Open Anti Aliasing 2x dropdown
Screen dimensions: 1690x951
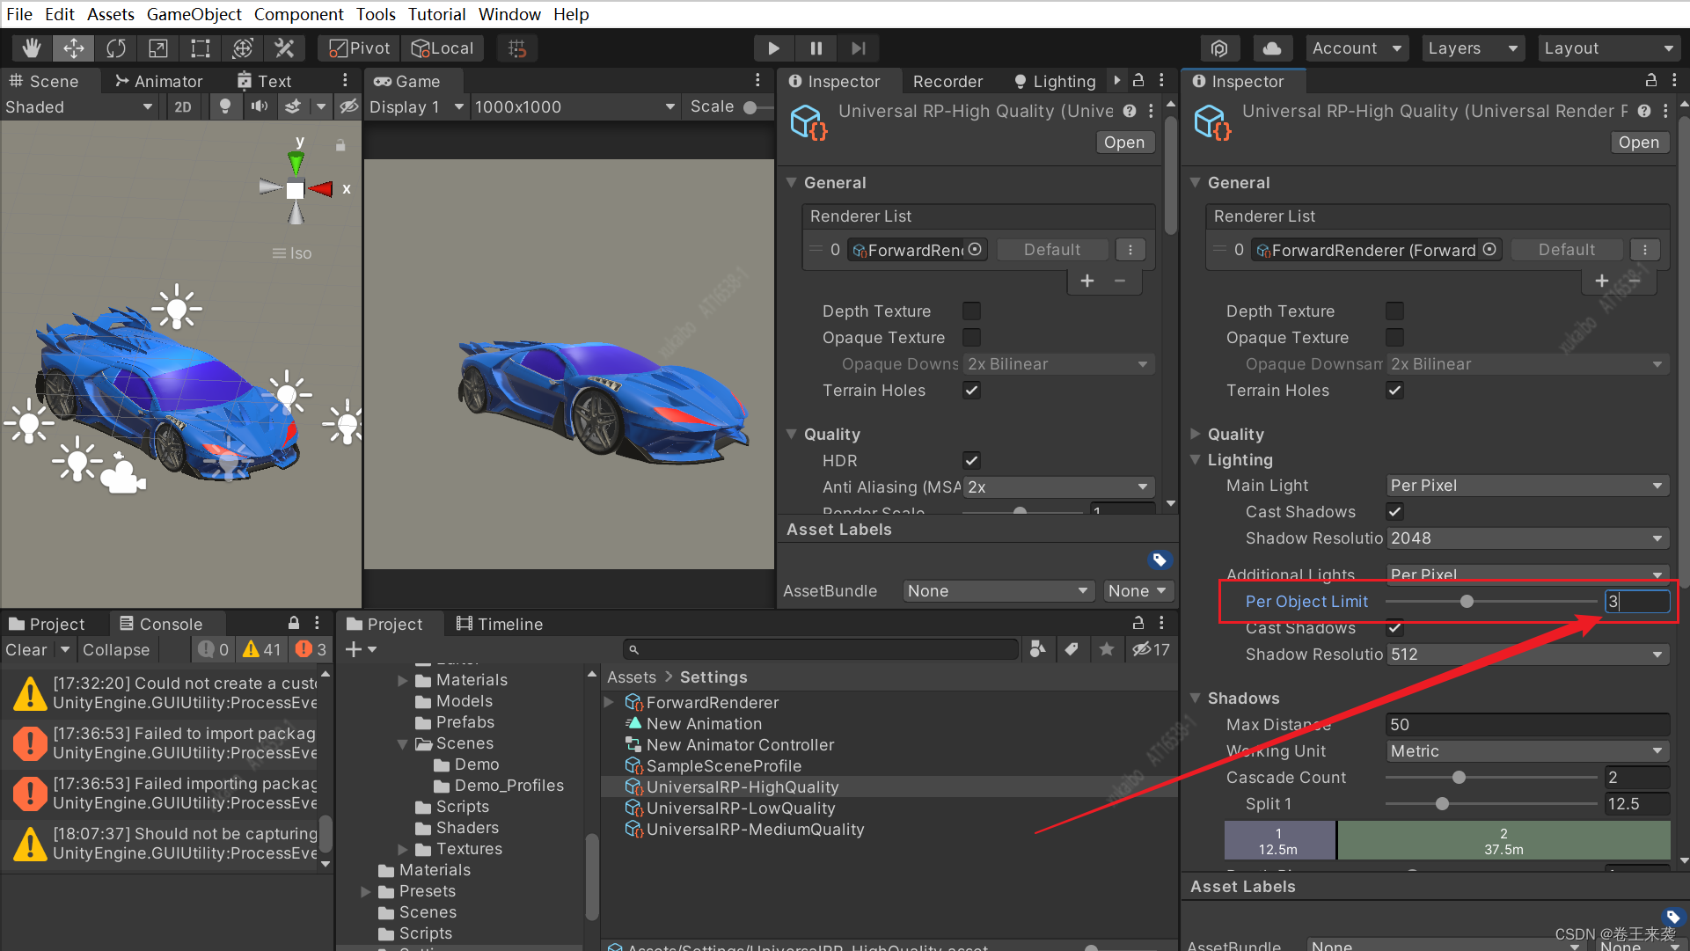coord(1058,486)
